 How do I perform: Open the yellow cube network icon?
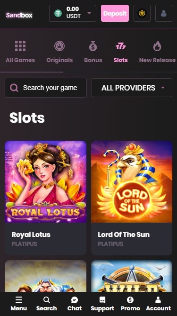[142, 13]
